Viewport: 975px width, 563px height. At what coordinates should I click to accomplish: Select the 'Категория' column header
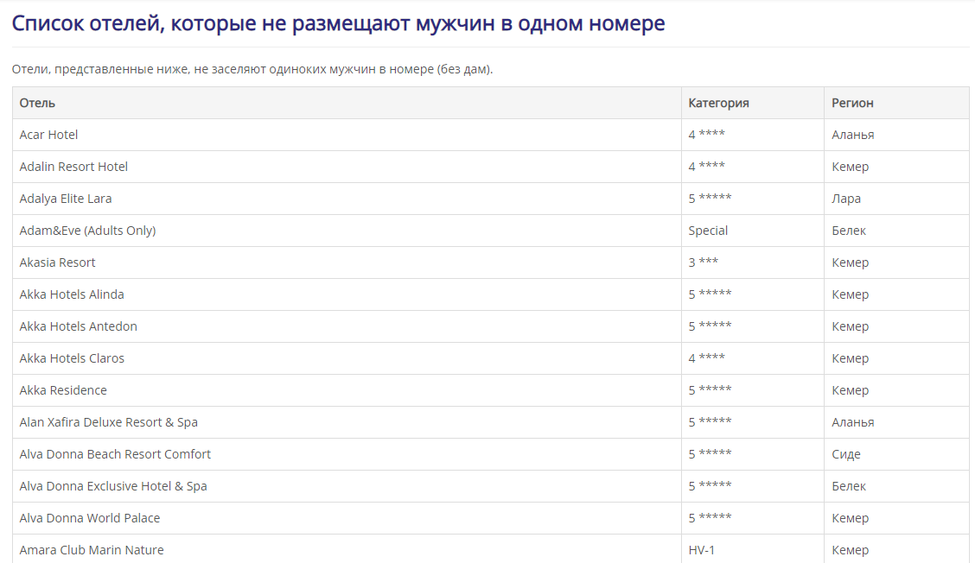[x=753, y=103]
